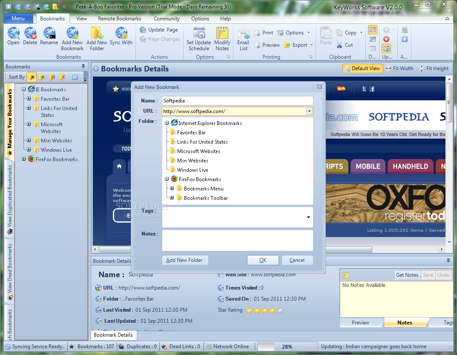The width and height of the screenshot is (457, 355).
Task: Click the computer check icon in ribbon
Action: click(x=405, y=30)
